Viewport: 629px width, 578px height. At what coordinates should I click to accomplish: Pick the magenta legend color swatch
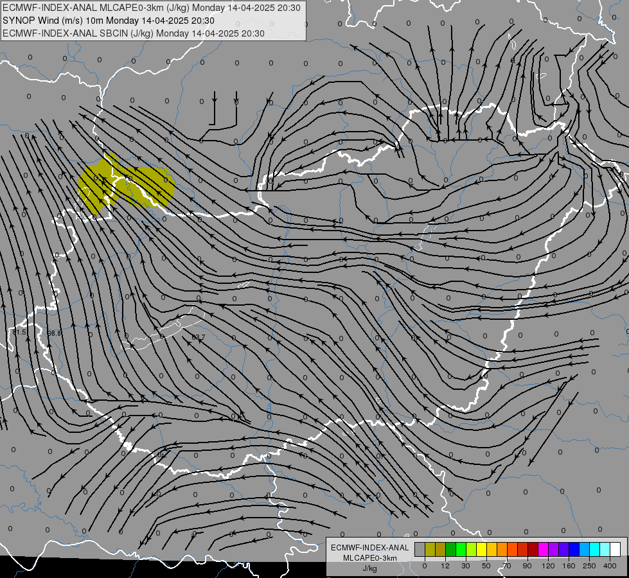tap(543, 550)
